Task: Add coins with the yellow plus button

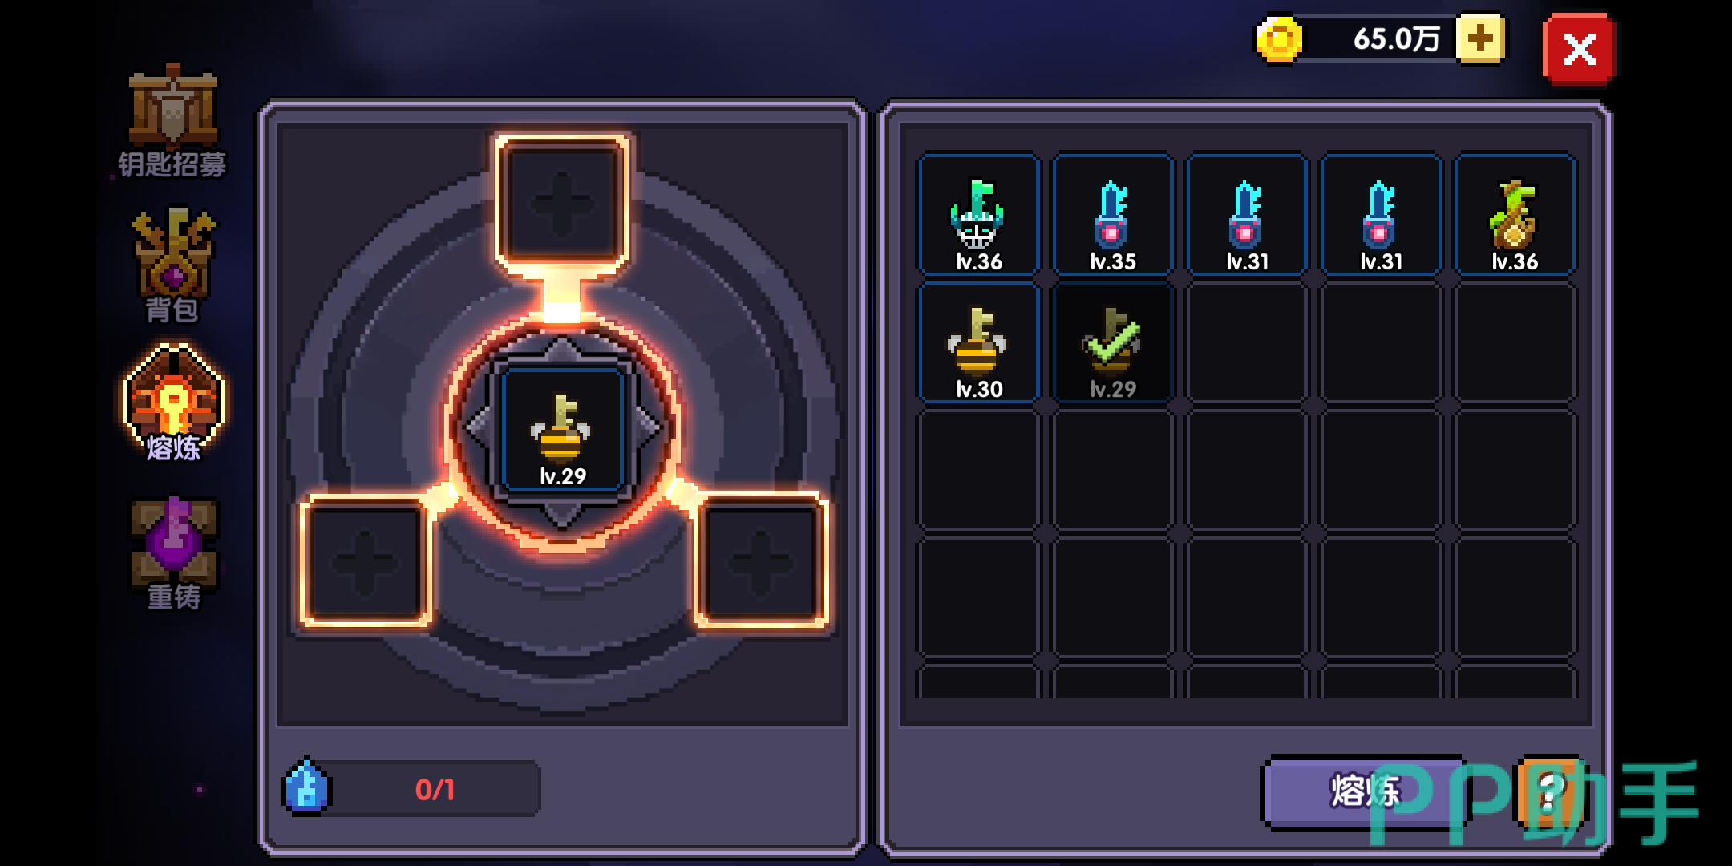Action: coord(1480,38)
